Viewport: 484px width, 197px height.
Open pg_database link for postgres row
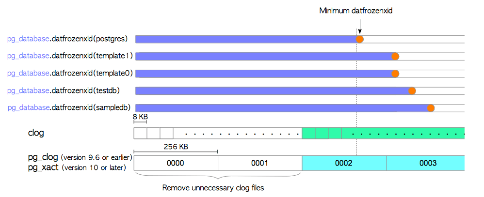pos(29,39)
